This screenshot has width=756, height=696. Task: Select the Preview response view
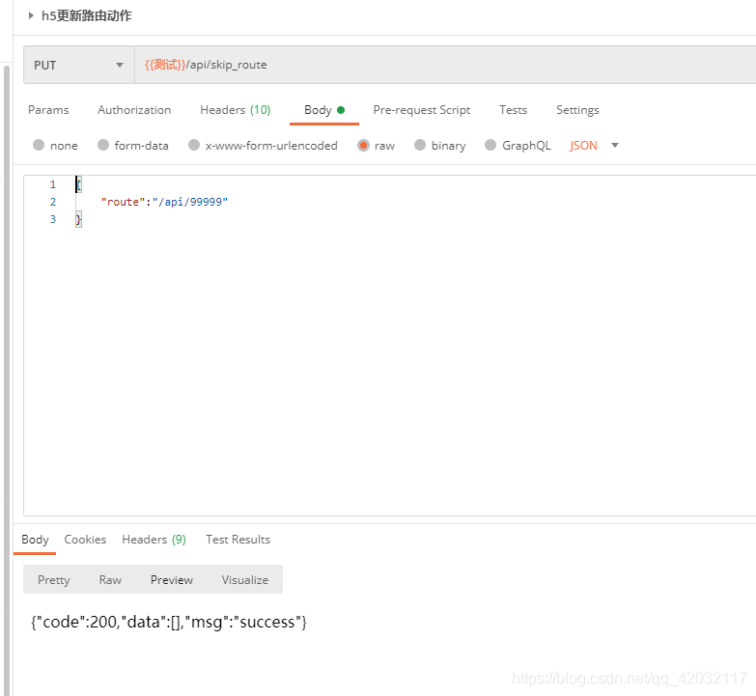172,580
